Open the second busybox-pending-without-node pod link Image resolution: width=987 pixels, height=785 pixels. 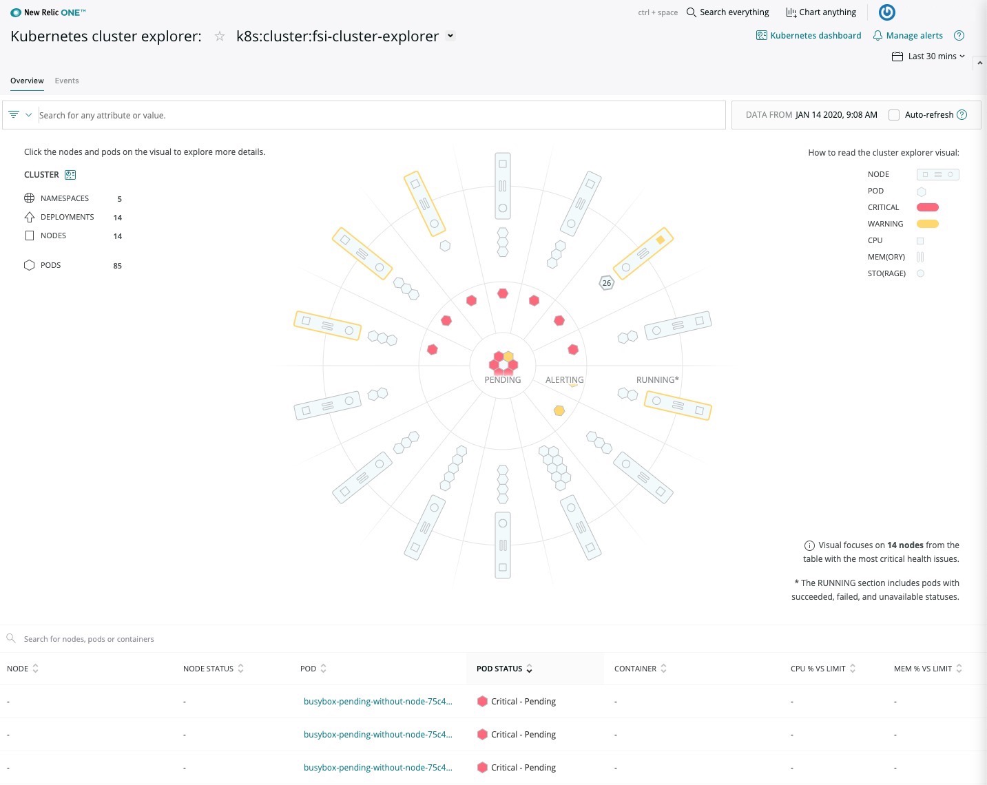(378, 735)
